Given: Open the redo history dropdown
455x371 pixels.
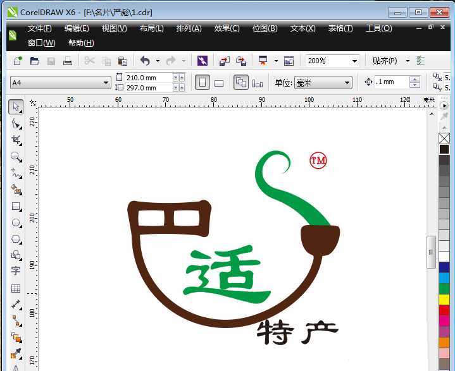Looking at the screenshot, I should [184, 61].
